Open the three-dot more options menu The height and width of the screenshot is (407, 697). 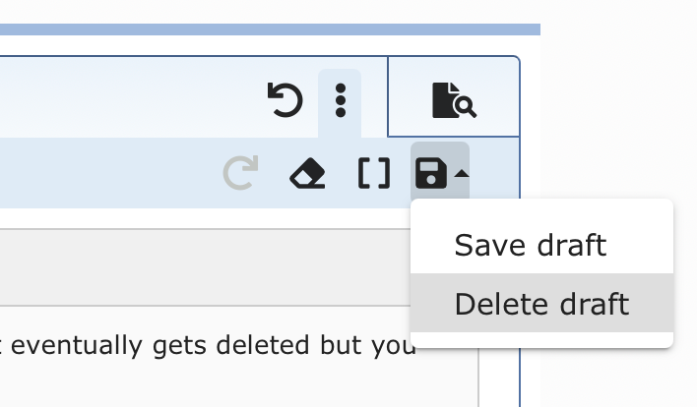(x=340, y=100)
